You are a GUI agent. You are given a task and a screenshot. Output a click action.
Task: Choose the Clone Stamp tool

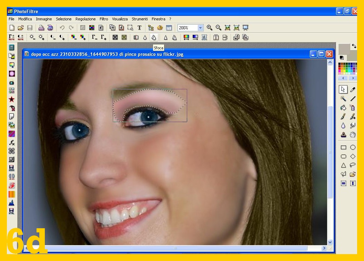click(343, 135)
